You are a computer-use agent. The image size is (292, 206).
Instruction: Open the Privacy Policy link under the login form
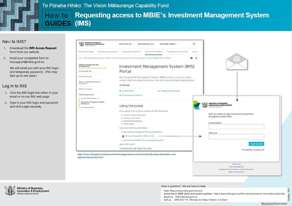(236, 164)
